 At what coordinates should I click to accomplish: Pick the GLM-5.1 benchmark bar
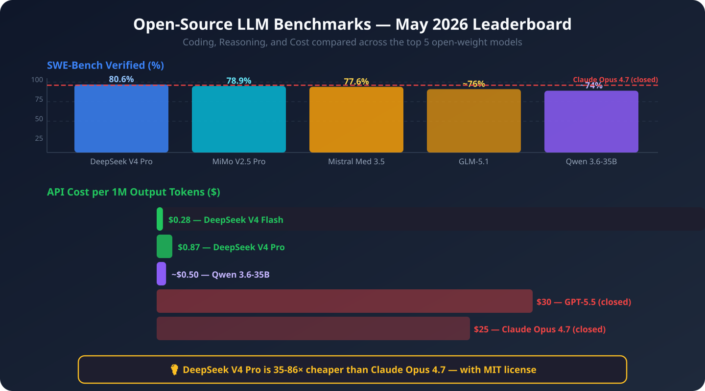[474, 121]
